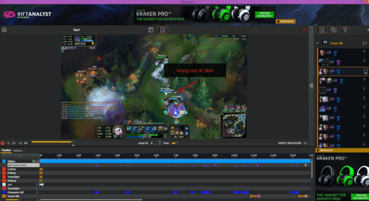Click the Tower kill orange segment near 11:00
Screen dimensions: 369x201
point(255,196)
